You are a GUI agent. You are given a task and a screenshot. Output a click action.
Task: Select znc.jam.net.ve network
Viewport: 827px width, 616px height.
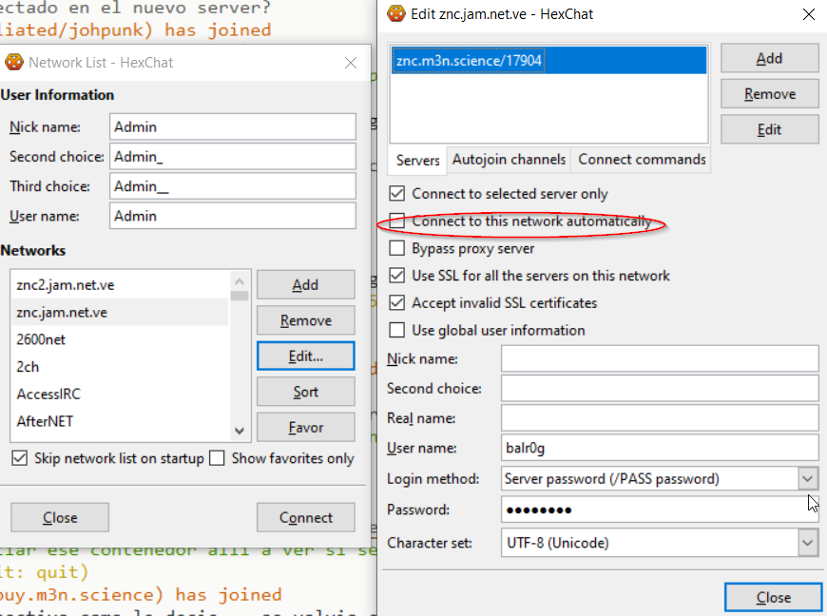(x=120, y=312)
